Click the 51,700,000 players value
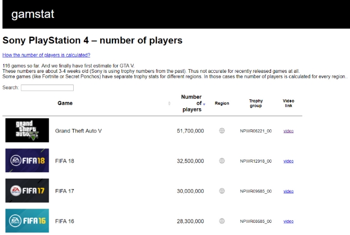The image size is (350, 235). pyautogui.click(x=190, y=131)
